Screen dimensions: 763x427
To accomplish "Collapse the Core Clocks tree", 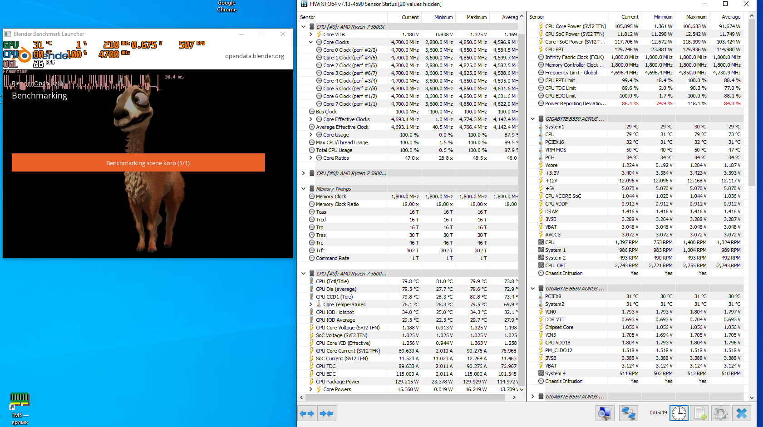I will pos(311,42).
